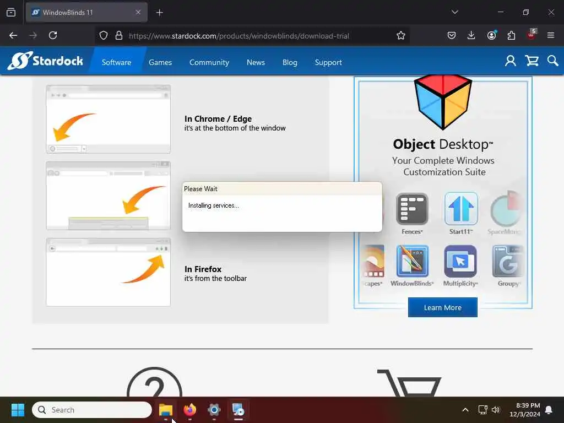Image resolution: width=564 pixels, height=423 pixels.
Task: Open the extensions puzzle icon
Action: (511, 35)
